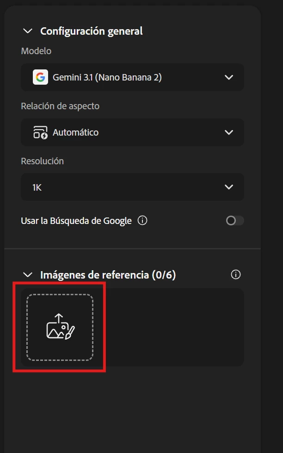Open info tooltip for Búsqueda de Google
The image size is (283, 453).
(x=142, y=221)
